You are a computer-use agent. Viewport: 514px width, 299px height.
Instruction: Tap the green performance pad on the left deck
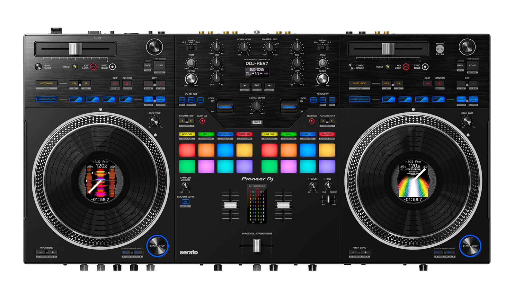(187, 167)
